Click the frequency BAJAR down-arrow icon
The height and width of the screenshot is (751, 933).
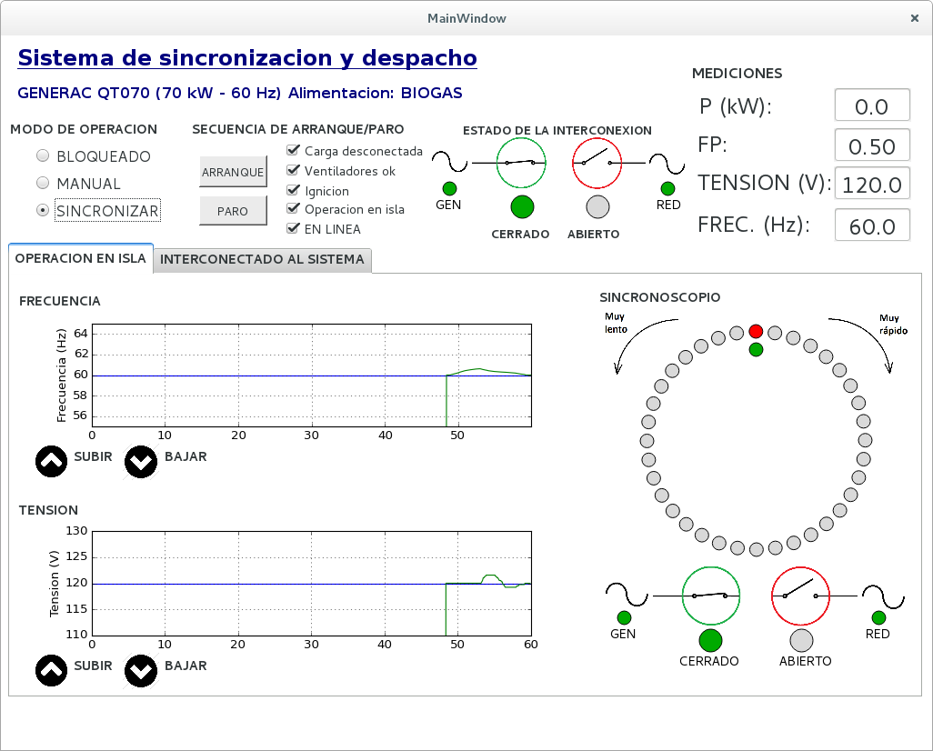(141, 461)
